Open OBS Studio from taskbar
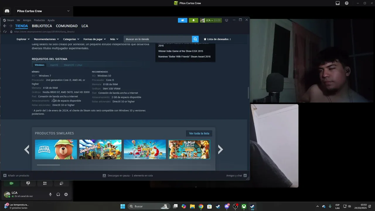Image resolution: width=375 pixels, height=211 pixels. click(235, 206)
